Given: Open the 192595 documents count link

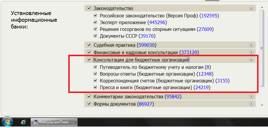Looking at the screenshot, I should click(x=209, y=16).
